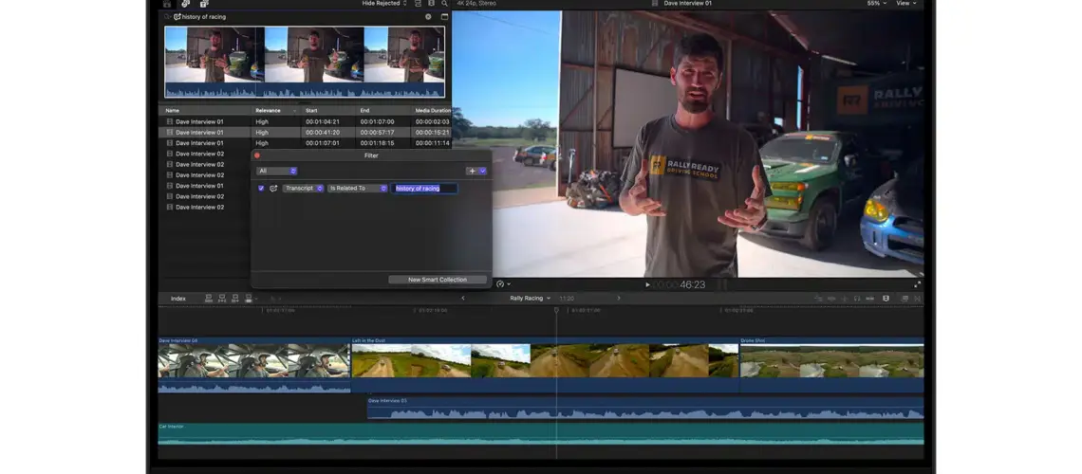Screen dimensions: 1082x474
Task: Click the 'New Smart Collection' button
Action: tap(438, 280)
